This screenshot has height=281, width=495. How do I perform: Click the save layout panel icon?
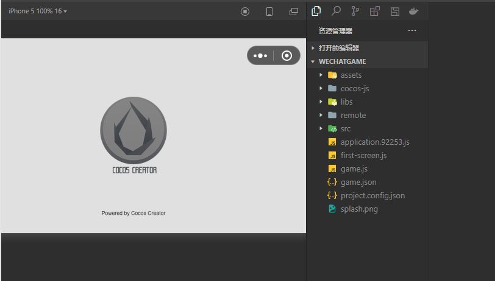click(x=395, y=12)
